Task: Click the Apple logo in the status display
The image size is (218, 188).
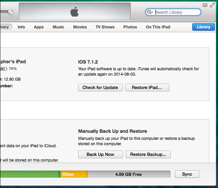Action: point(74,12)
